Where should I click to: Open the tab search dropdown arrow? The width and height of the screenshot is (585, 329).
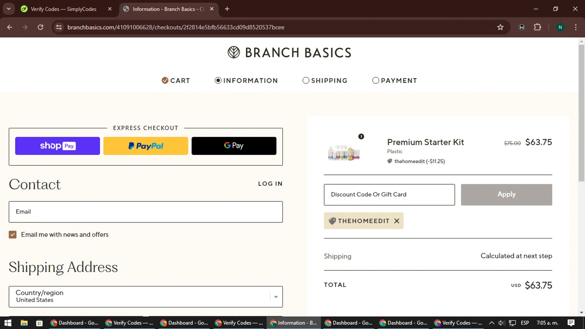9,9
